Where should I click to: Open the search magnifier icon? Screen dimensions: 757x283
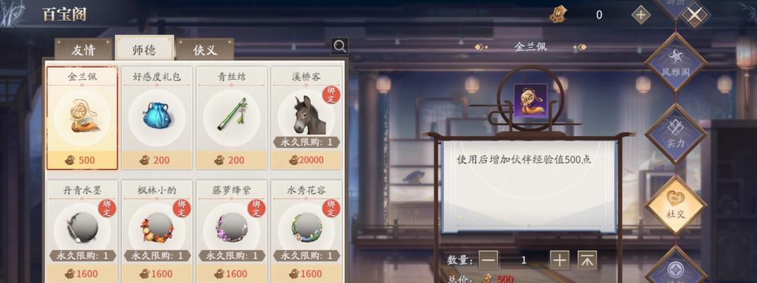click(340, 46)
